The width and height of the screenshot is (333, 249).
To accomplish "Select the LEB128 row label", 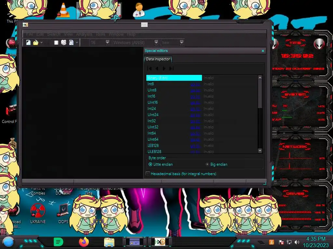I will click(153, 146).
